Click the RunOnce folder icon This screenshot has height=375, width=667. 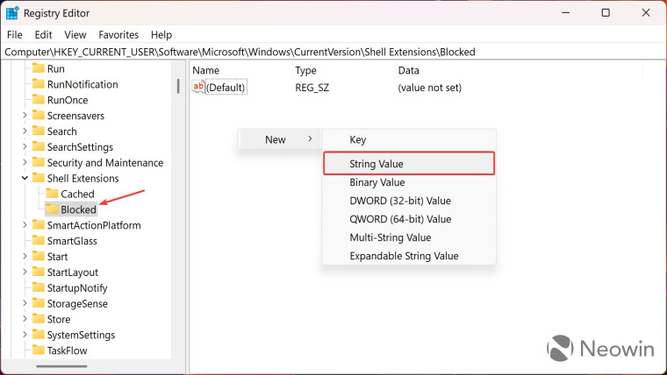coord(39,100)
